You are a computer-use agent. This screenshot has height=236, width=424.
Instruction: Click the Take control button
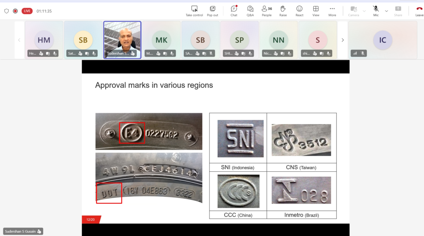194,11
